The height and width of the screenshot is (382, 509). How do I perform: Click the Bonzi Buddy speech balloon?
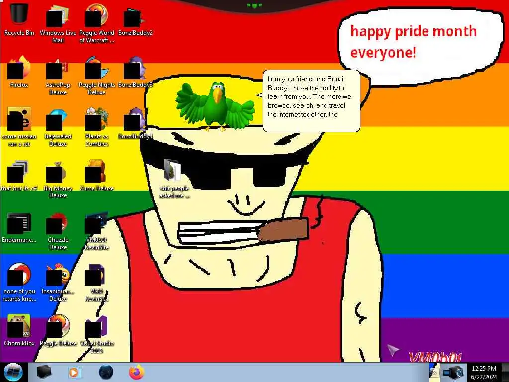[x=311, y=100]
